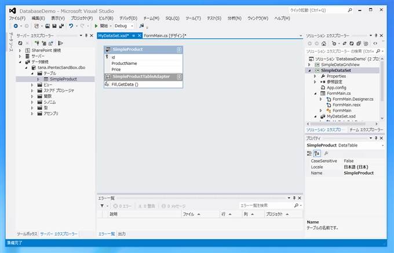Toggle auto-hide pin on Solution Explorer
Viewport: 394px width, 253px height.
pos(376,36)
